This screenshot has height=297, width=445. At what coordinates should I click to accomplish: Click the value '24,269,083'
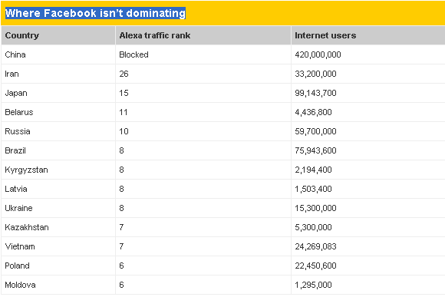pos(315,246)
